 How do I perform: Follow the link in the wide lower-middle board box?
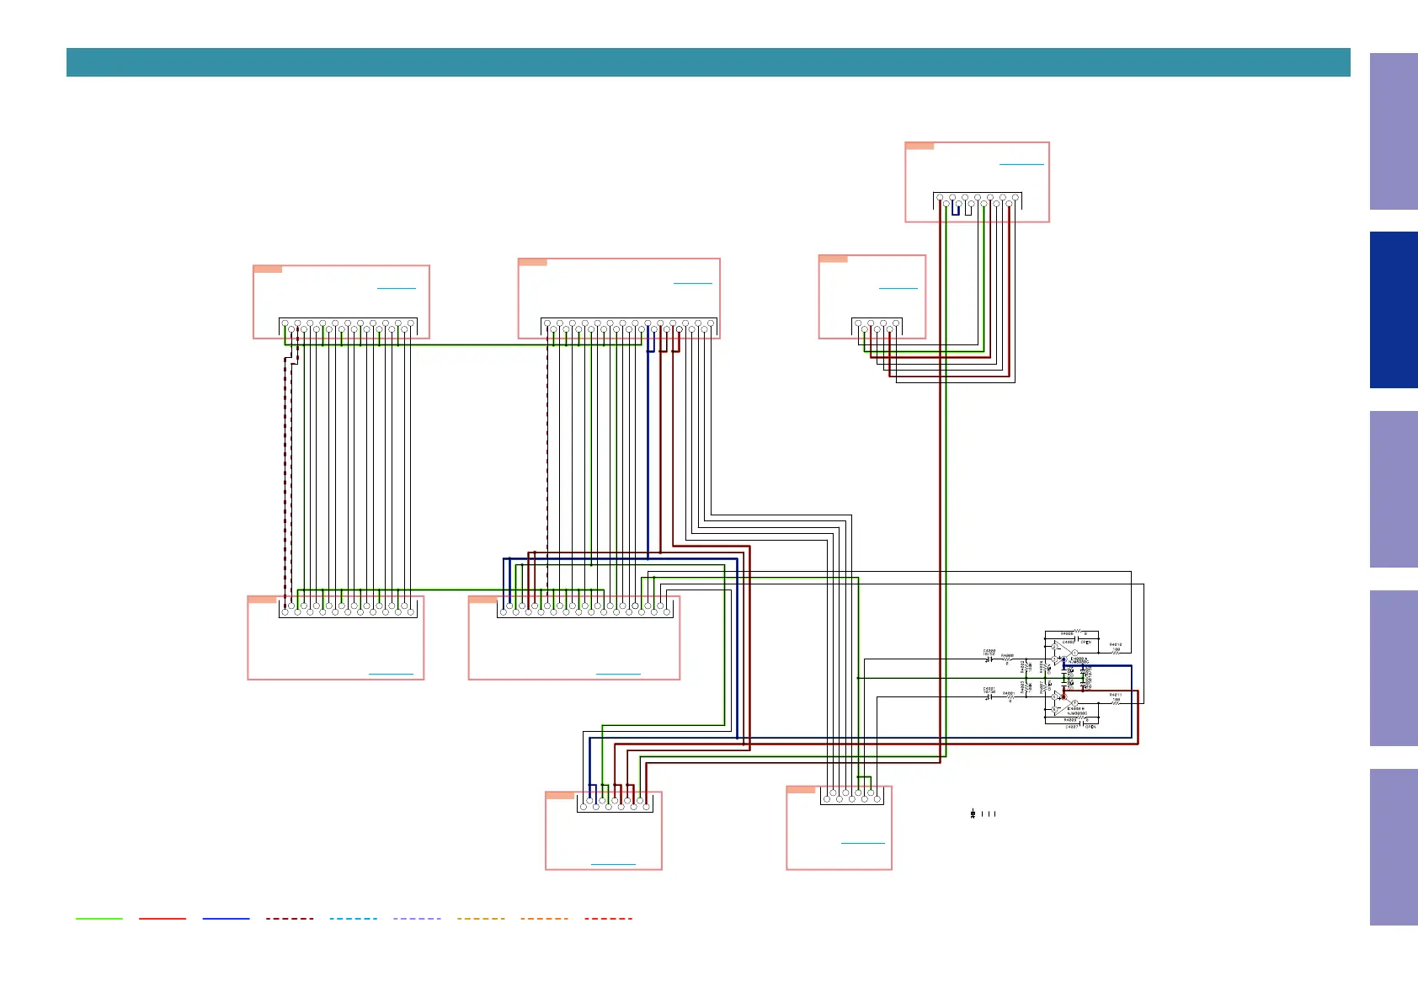click(618, 674)
